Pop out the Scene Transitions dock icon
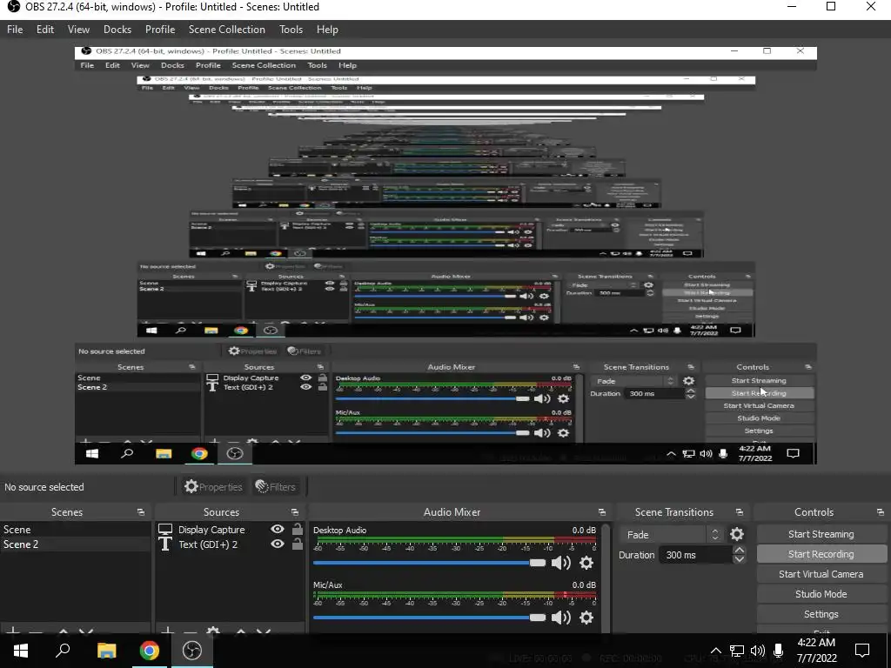Viewport: 891px width, 668px height. pyautogui.click(x=740, y=512)
